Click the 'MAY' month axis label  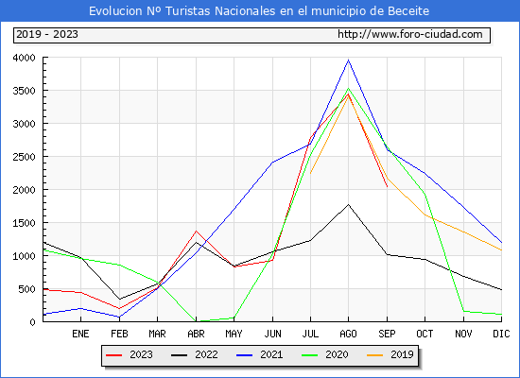[x=234, y=334]
